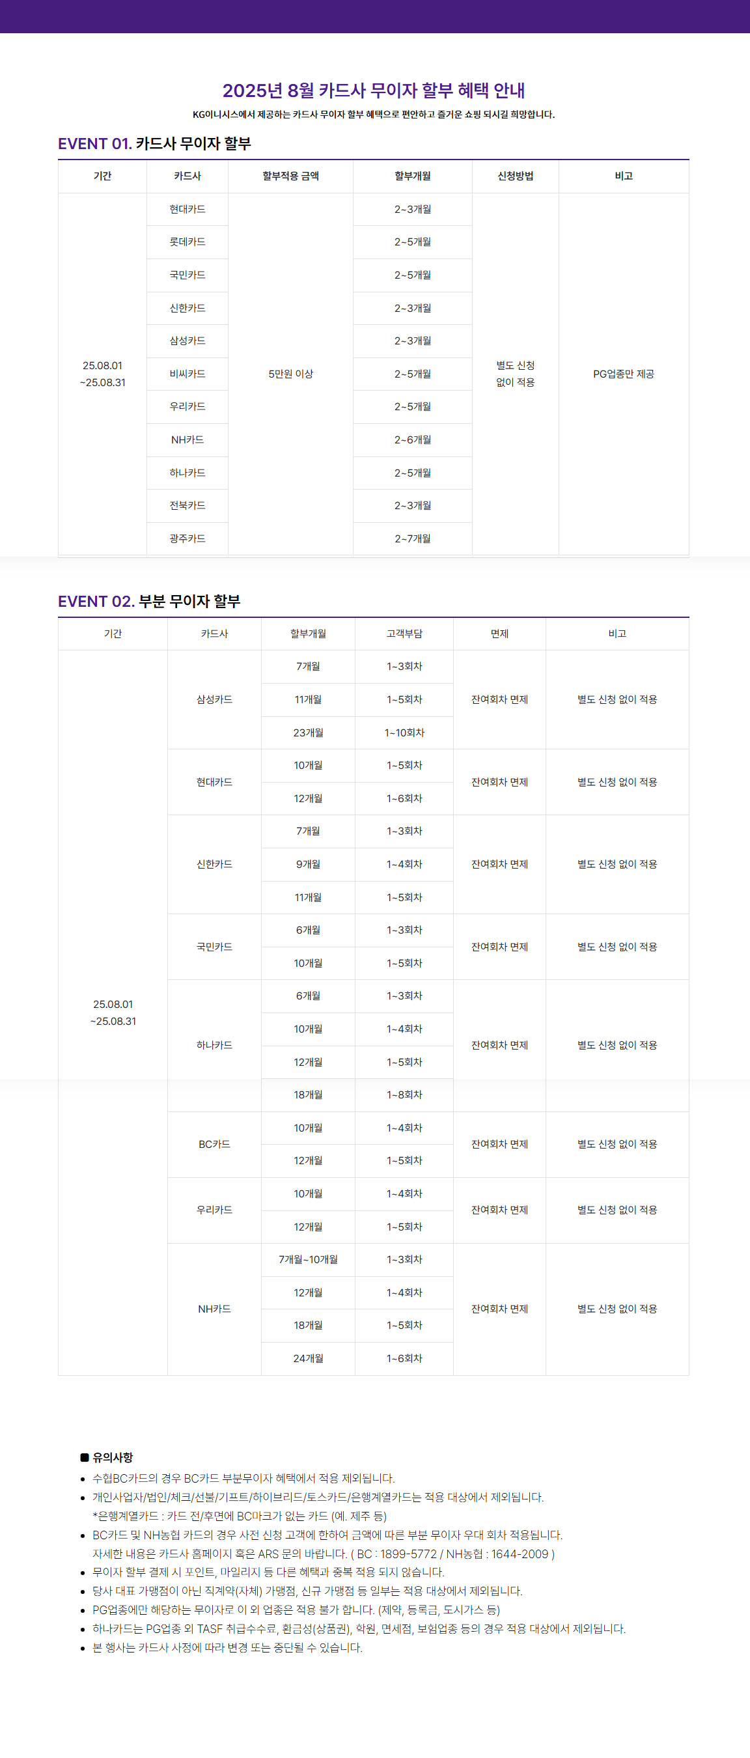Click the 수협BC카드 exclusion notice line

pyautogui.click(x=243, y=1478)
